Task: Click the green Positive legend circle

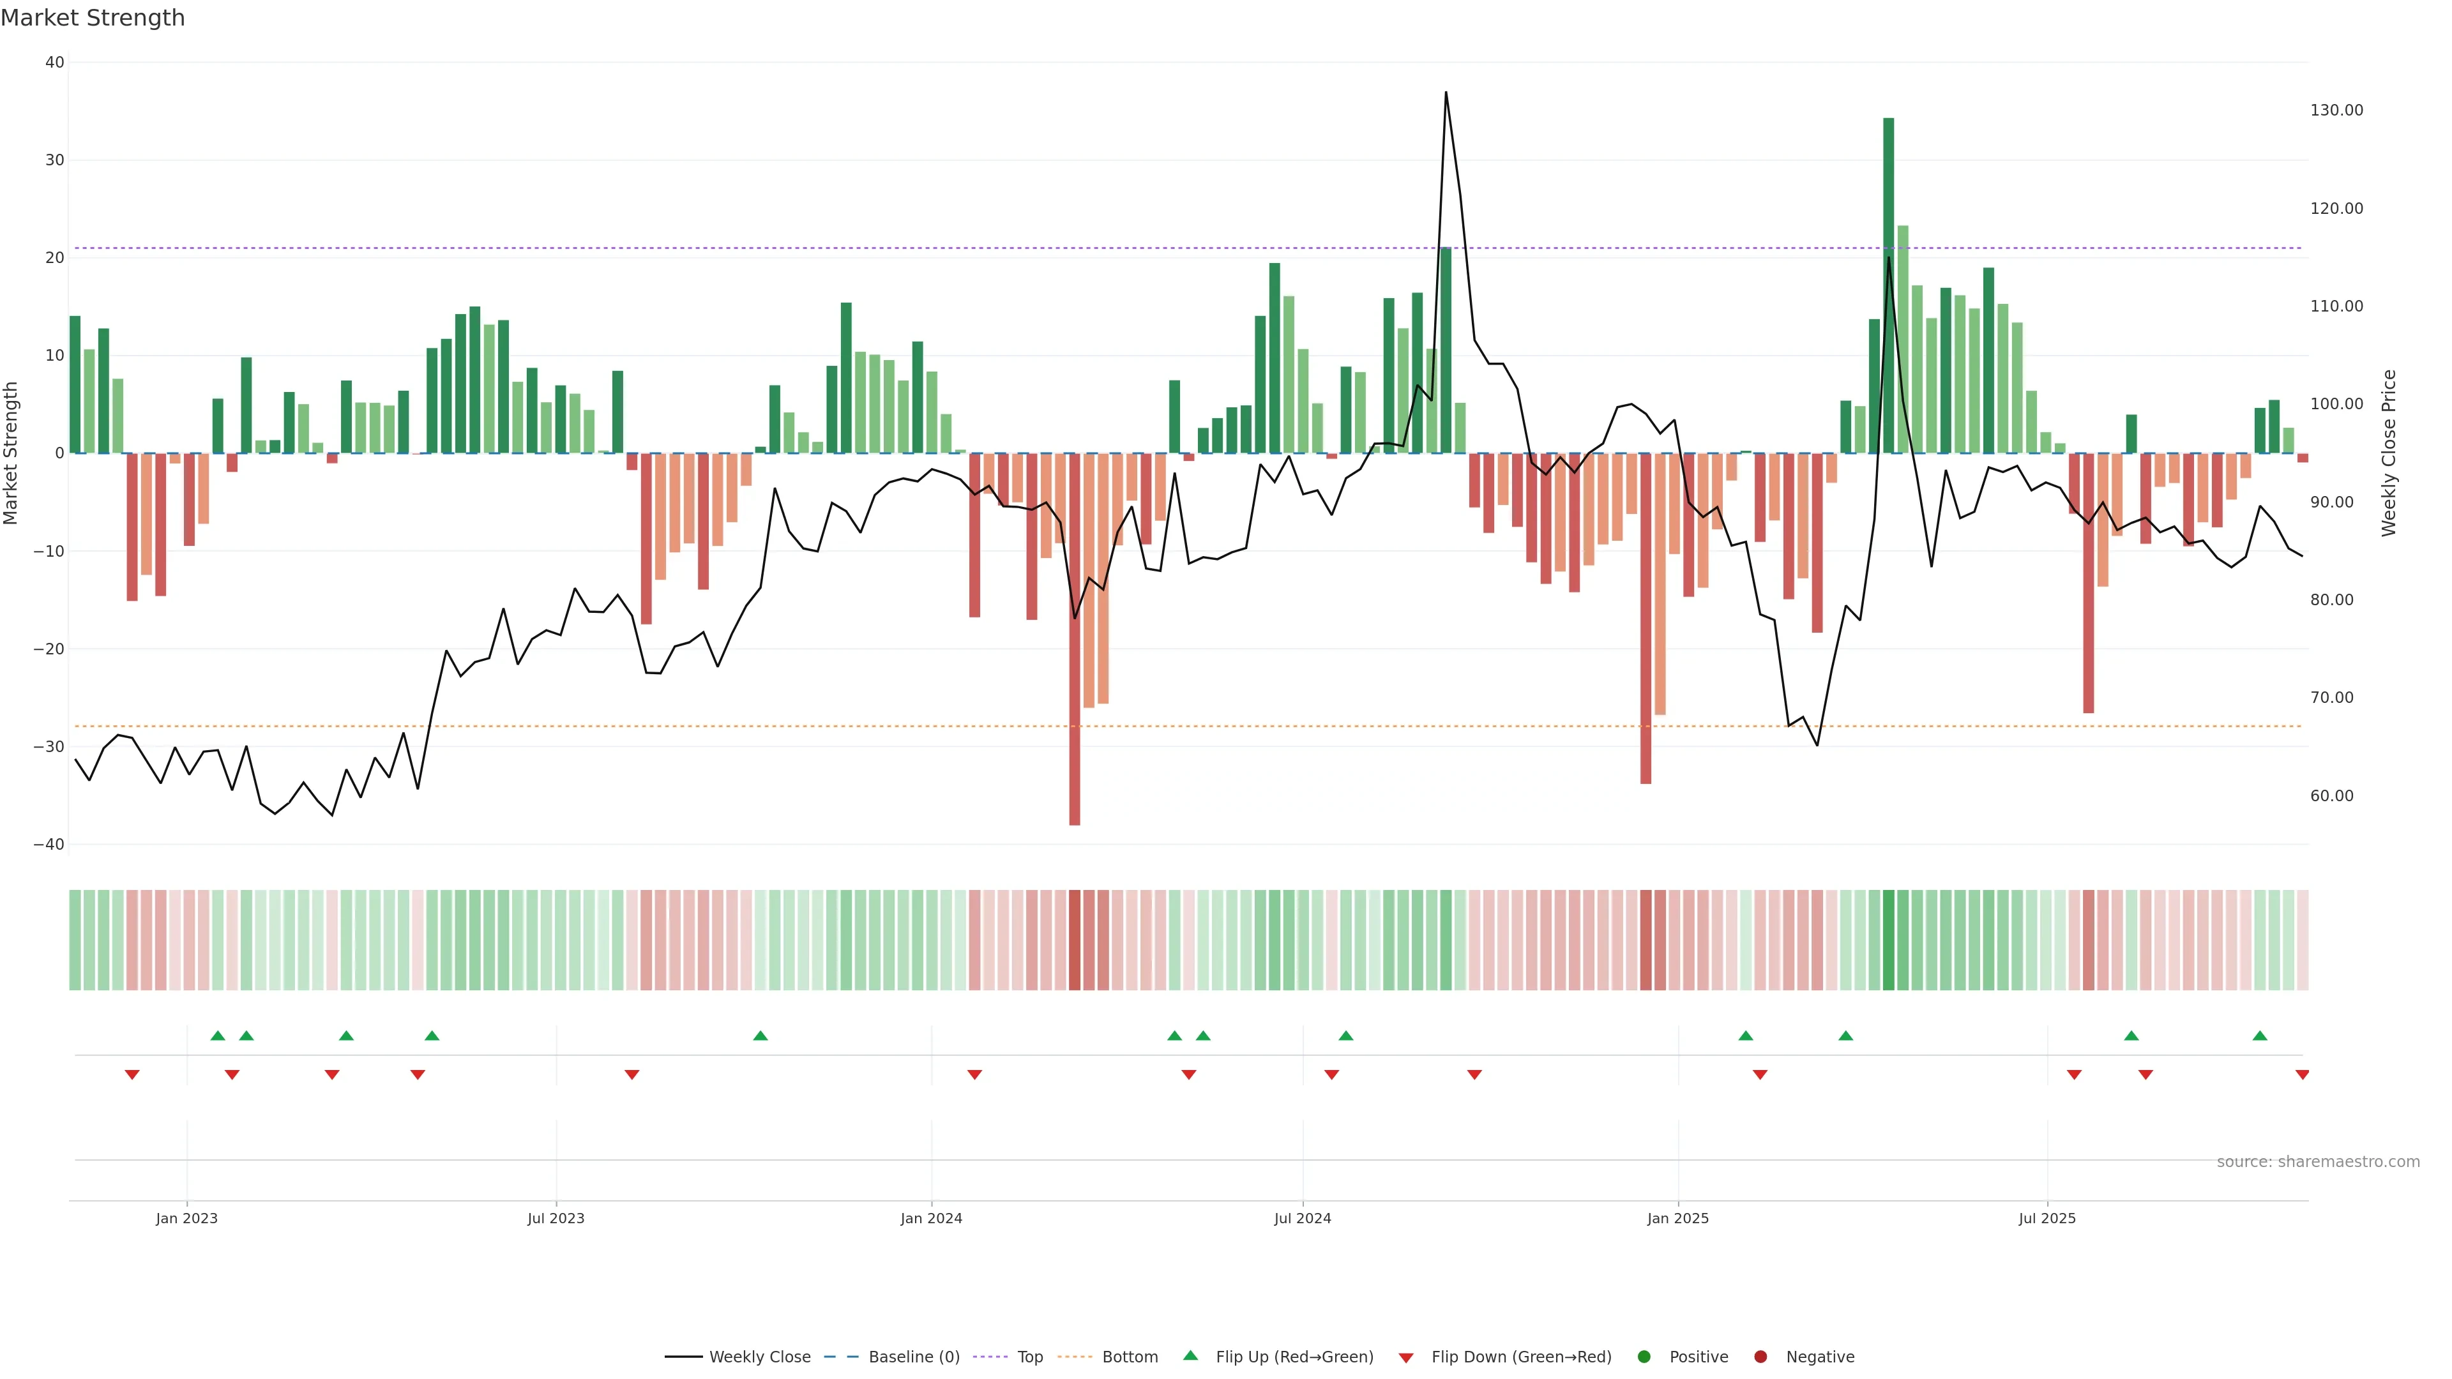Action: coord(1644,1356)
